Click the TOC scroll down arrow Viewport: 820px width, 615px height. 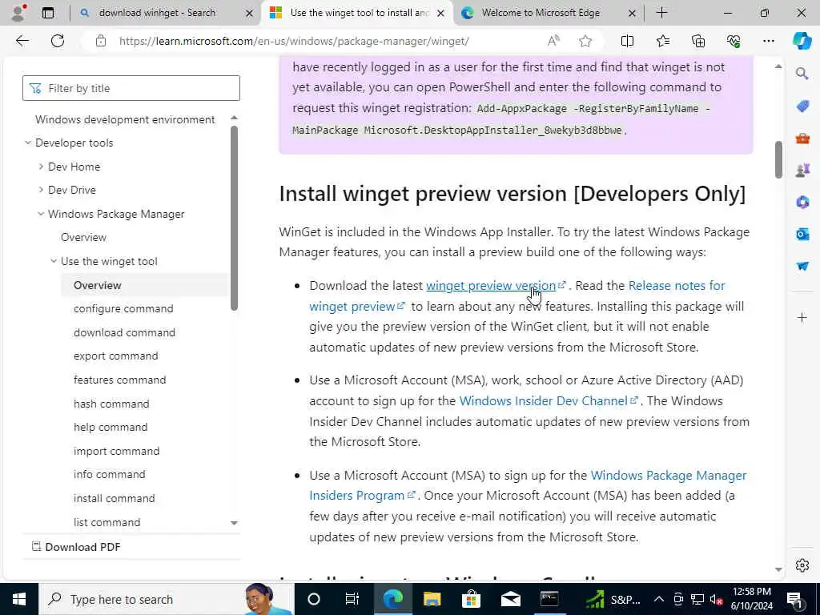coord(234,522)
